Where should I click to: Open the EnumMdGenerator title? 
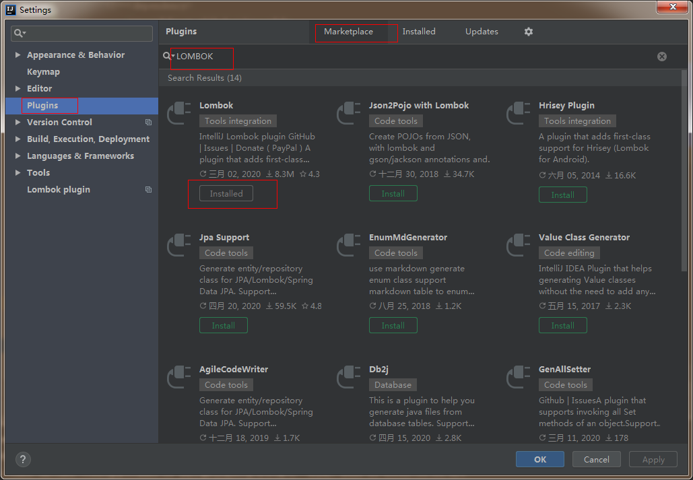tap(408, 238)
